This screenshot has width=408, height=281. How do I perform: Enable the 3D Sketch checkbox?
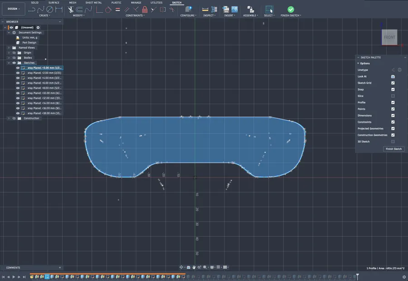click(x=393, y=141)
